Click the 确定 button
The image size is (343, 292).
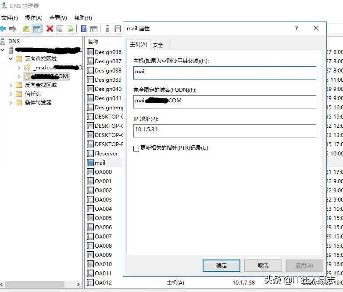click(x=222, y=266)
